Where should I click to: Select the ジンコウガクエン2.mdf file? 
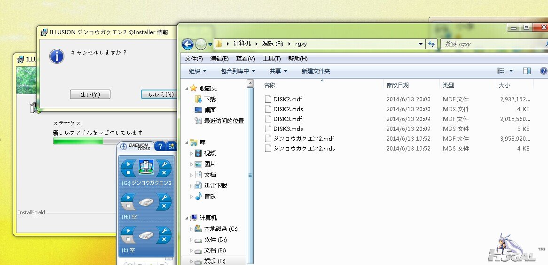(303, 138)
